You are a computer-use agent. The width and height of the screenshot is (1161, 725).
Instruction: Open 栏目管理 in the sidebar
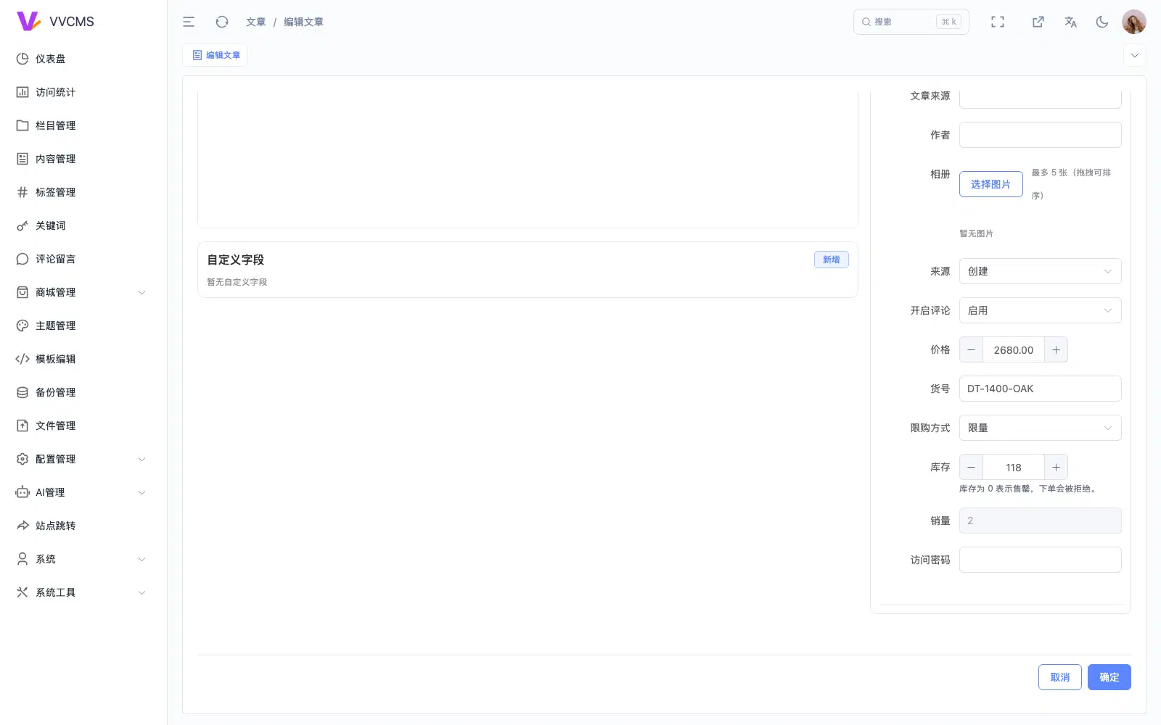coord(83,125)
